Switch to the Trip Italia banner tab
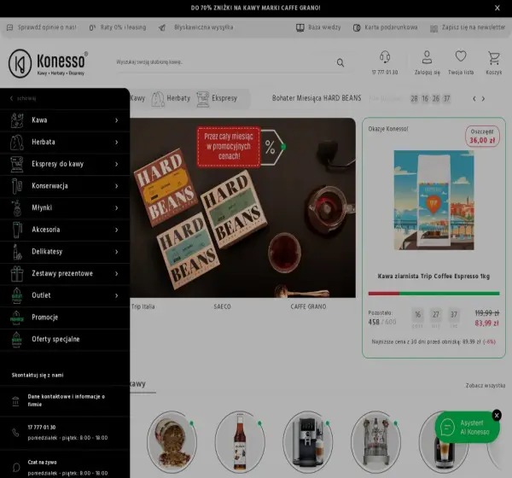This screenshot has width=512, height=478. tap(143, 306)
